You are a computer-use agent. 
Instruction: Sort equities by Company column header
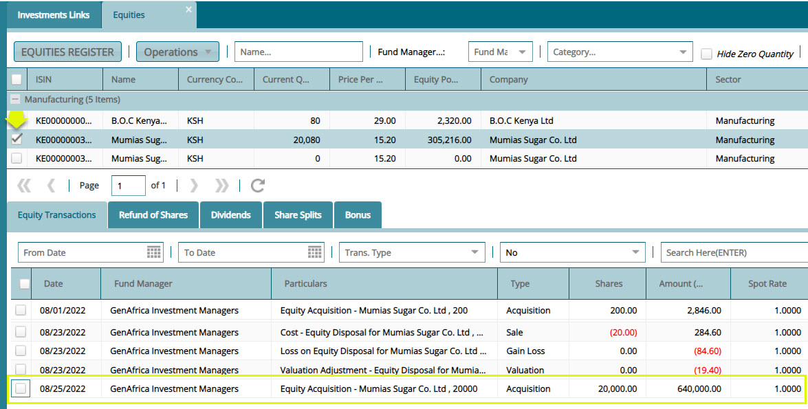(x=593, y=79)
